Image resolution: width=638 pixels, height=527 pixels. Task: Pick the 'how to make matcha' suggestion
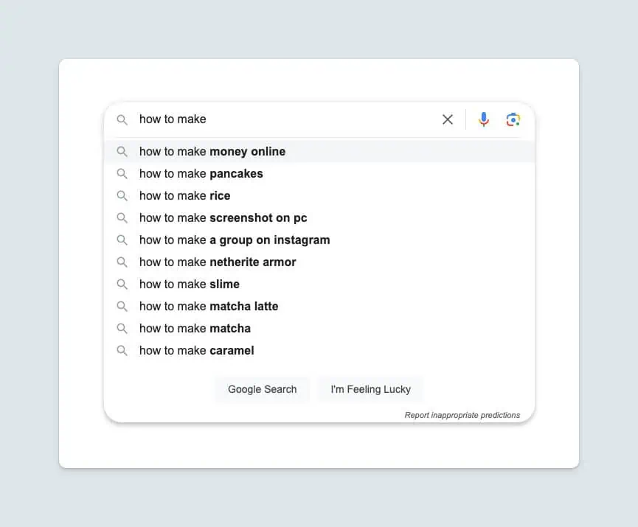195,329
